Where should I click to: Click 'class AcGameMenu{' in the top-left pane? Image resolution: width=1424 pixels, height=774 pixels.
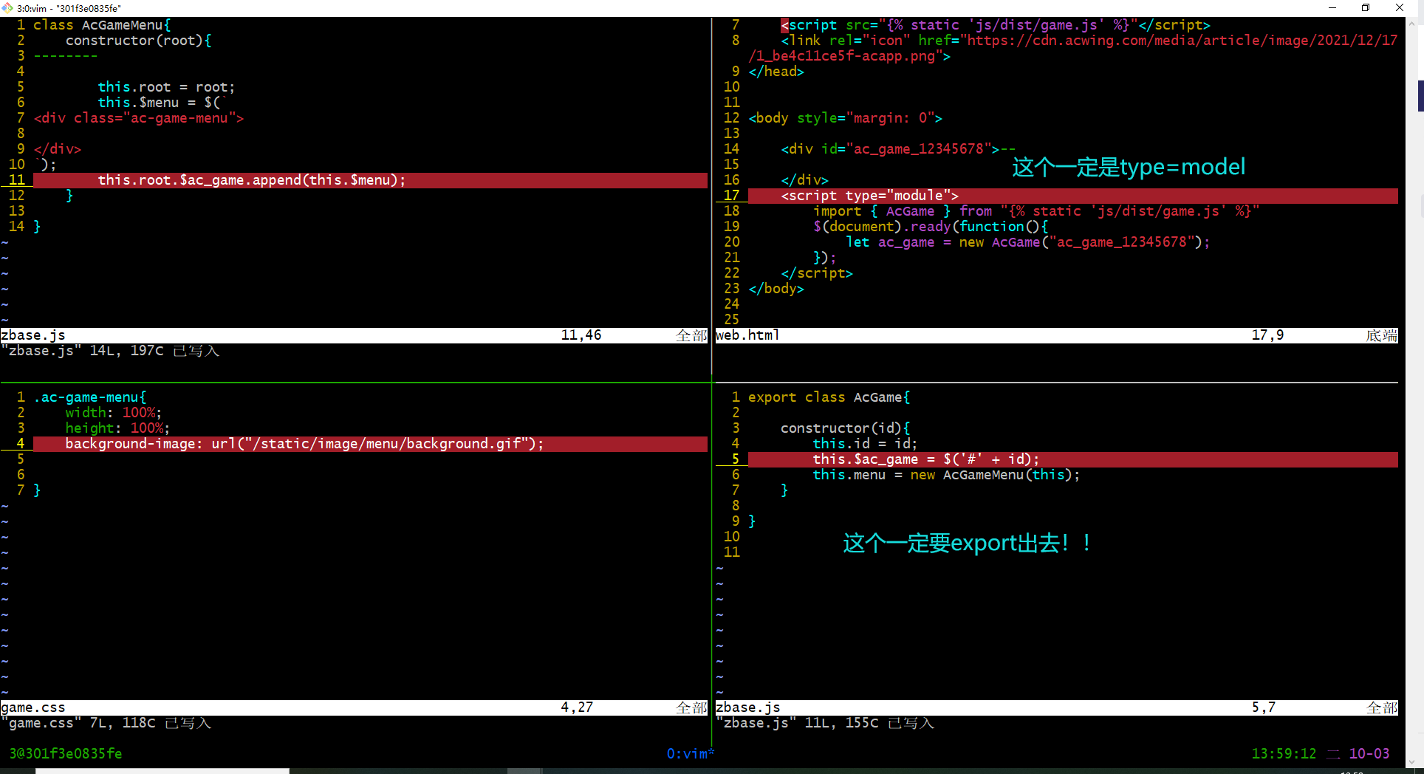point(102,25)
